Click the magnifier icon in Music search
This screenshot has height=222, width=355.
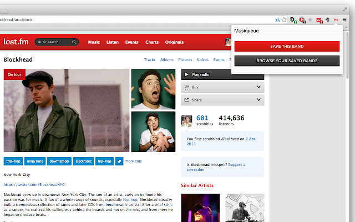74,42
